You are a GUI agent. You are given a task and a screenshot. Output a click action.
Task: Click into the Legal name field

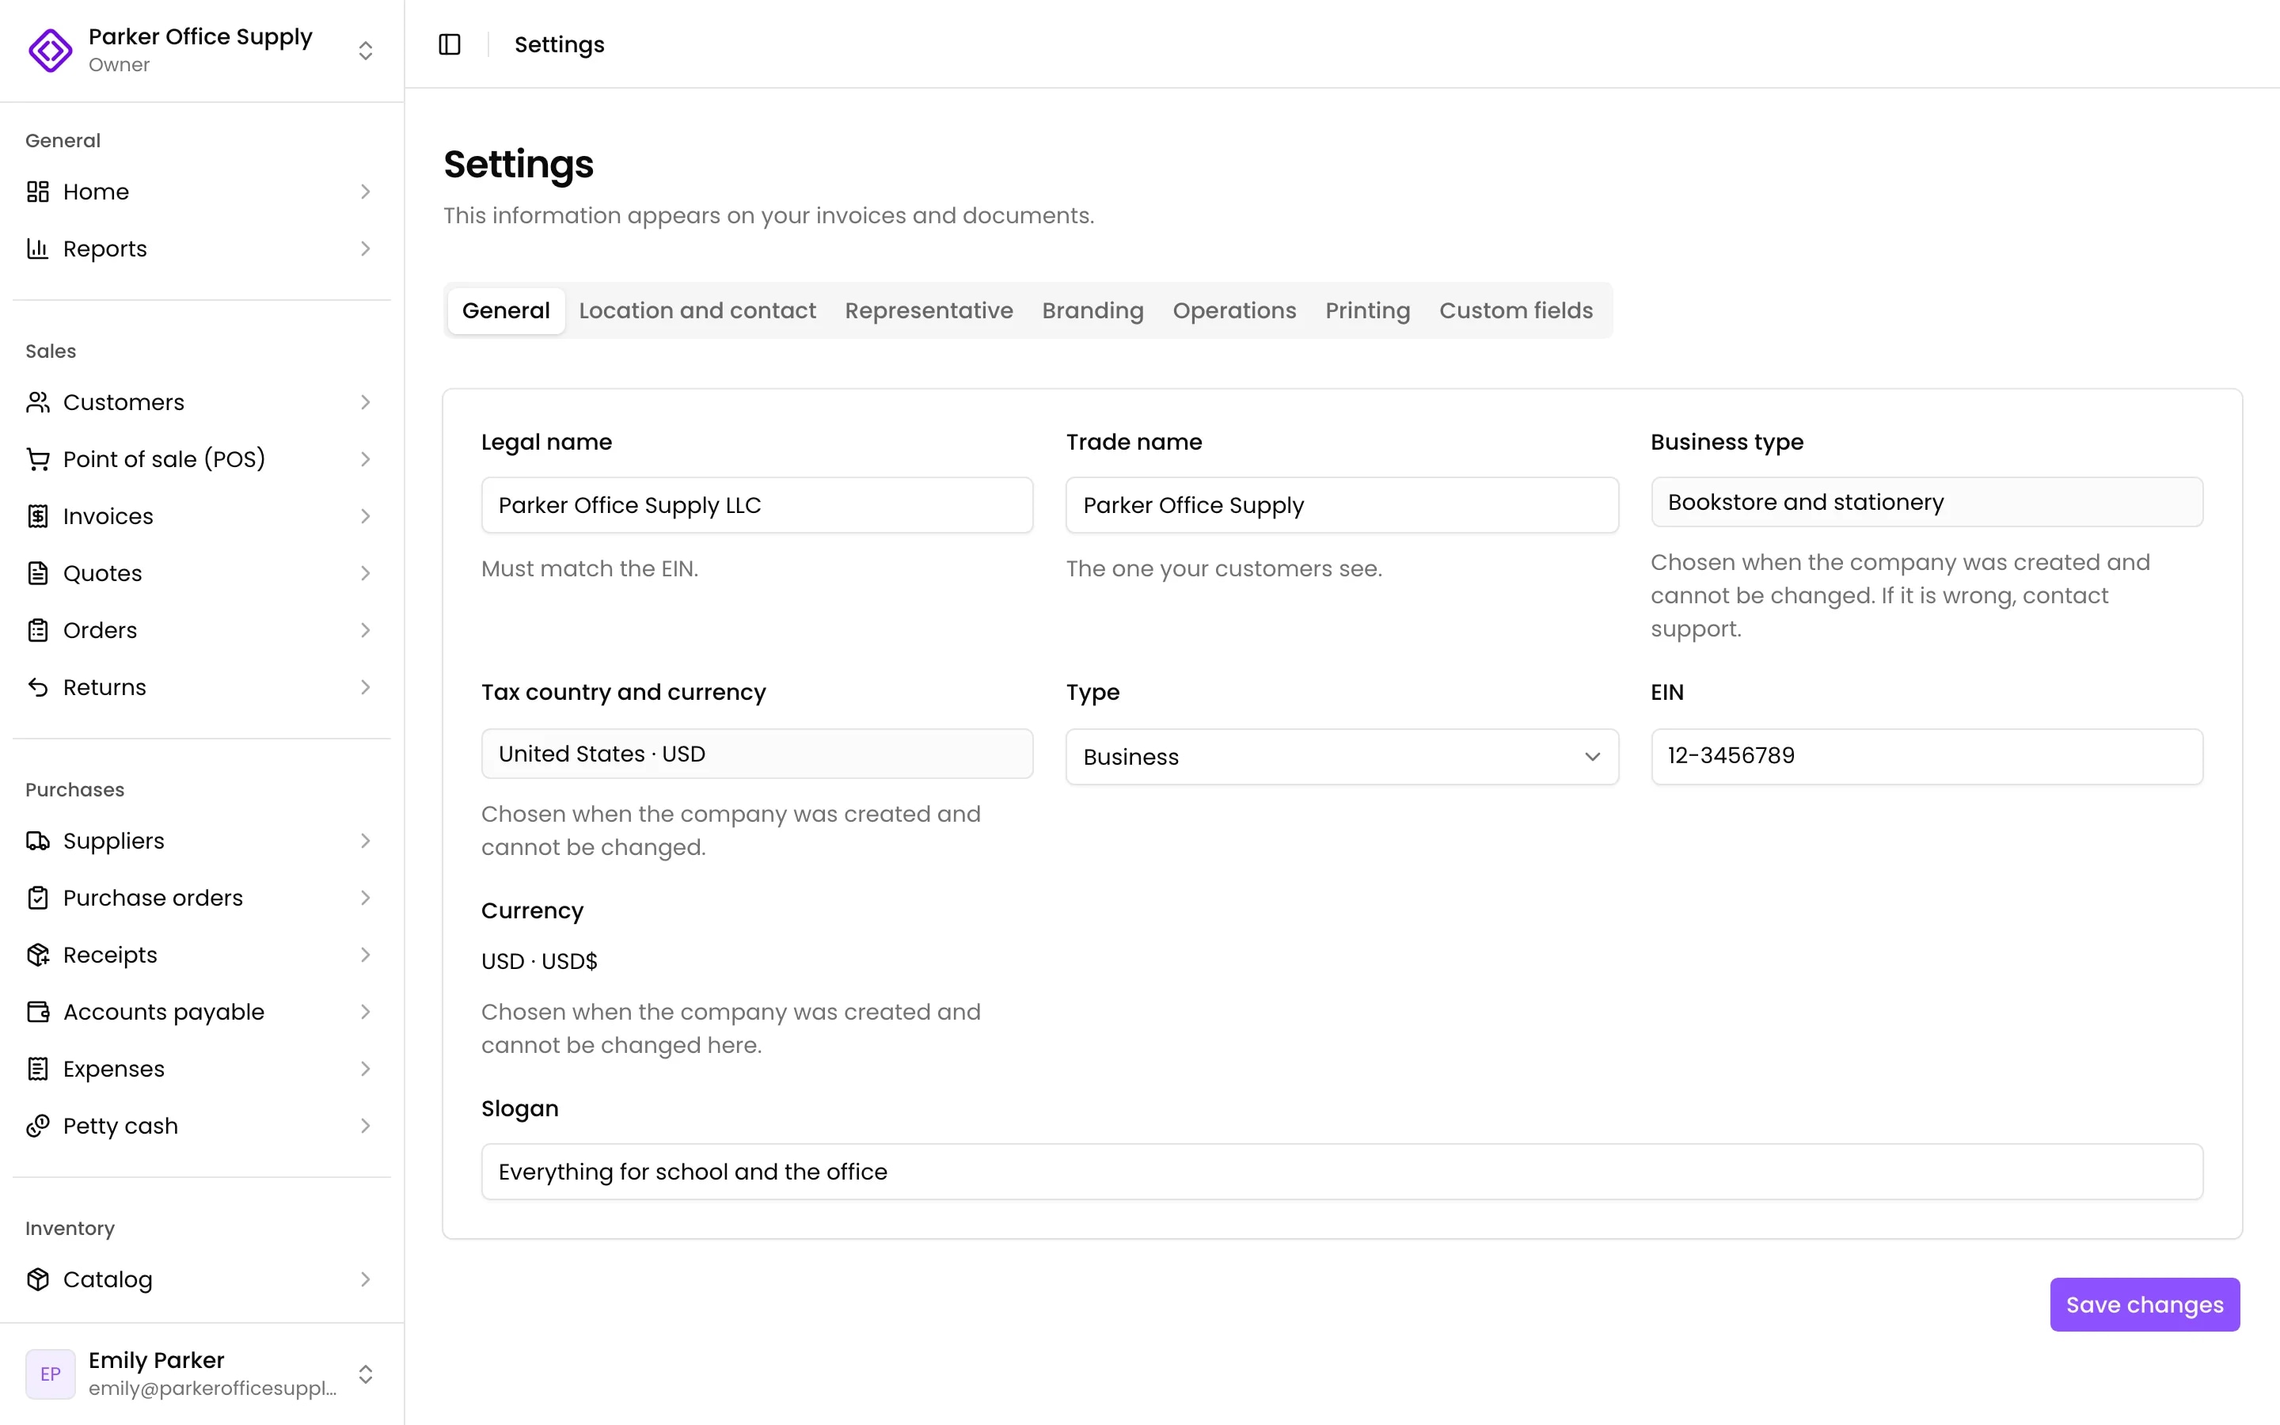coord(757,505)
